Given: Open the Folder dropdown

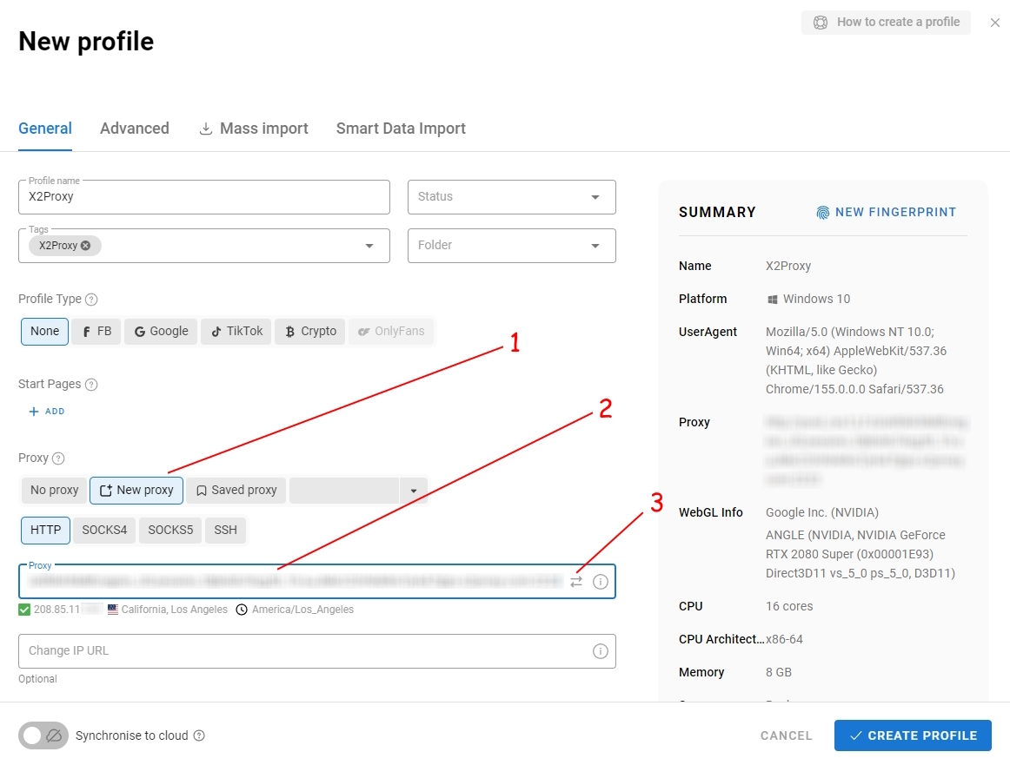Looking at the screenshot, I should point(511,246).
